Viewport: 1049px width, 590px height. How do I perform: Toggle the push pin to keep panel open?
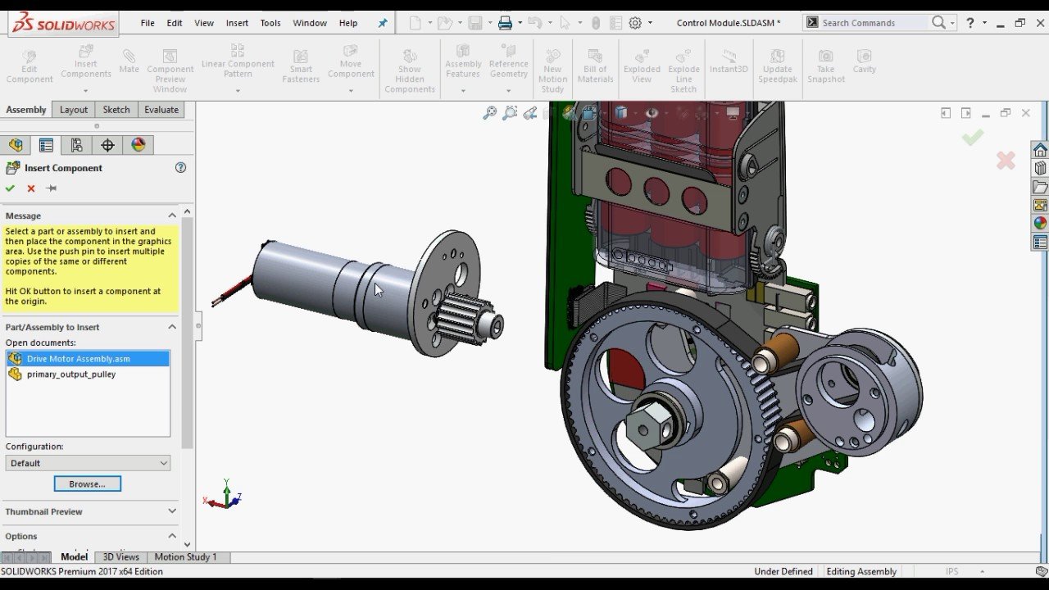(51, 188)
